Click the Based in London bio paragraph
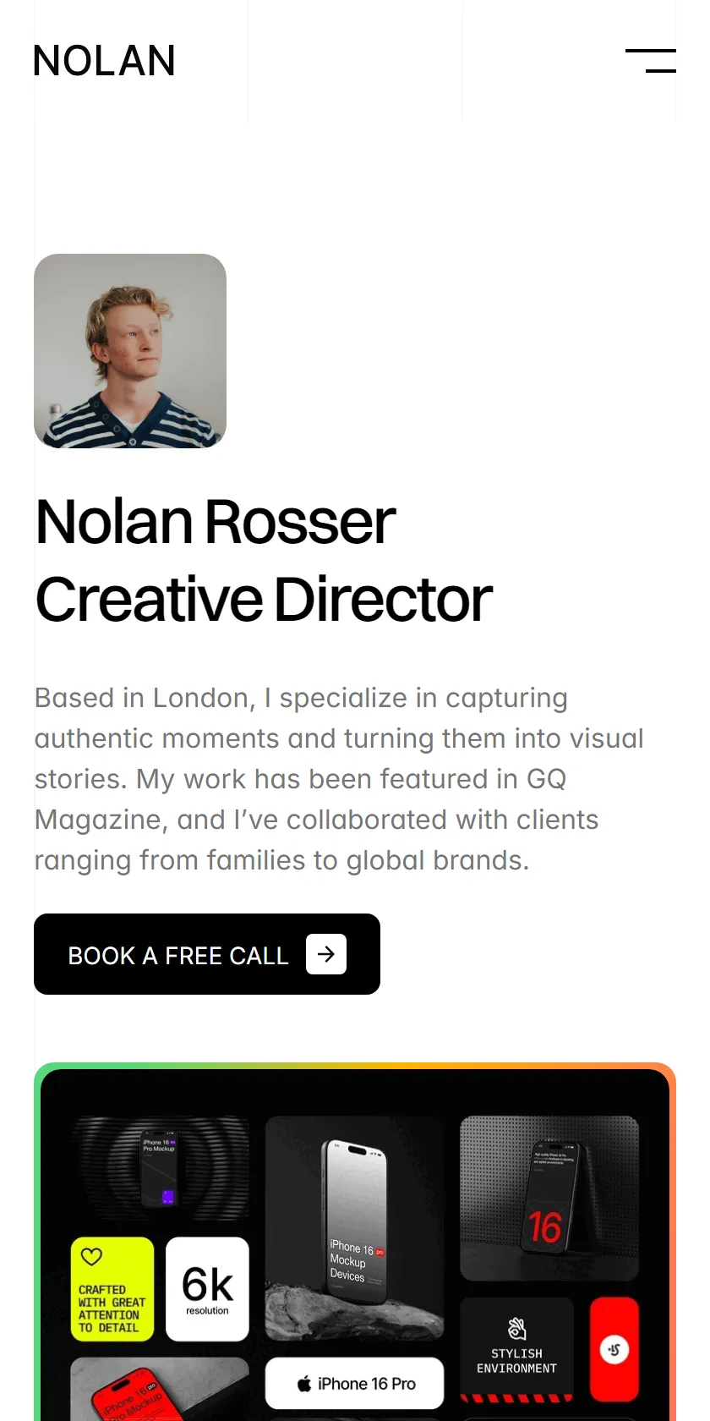 pyautogui.click(x=339, y=779)
